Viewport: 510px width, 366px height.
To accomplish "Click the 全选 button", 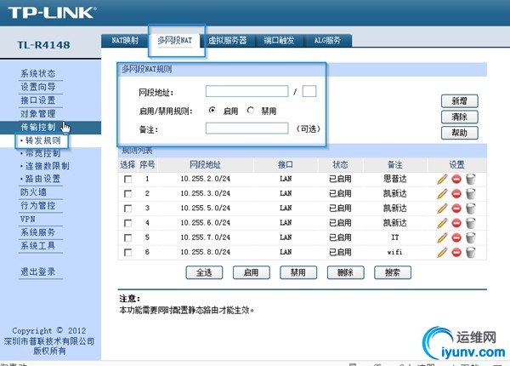I will (x=204, y=272).
